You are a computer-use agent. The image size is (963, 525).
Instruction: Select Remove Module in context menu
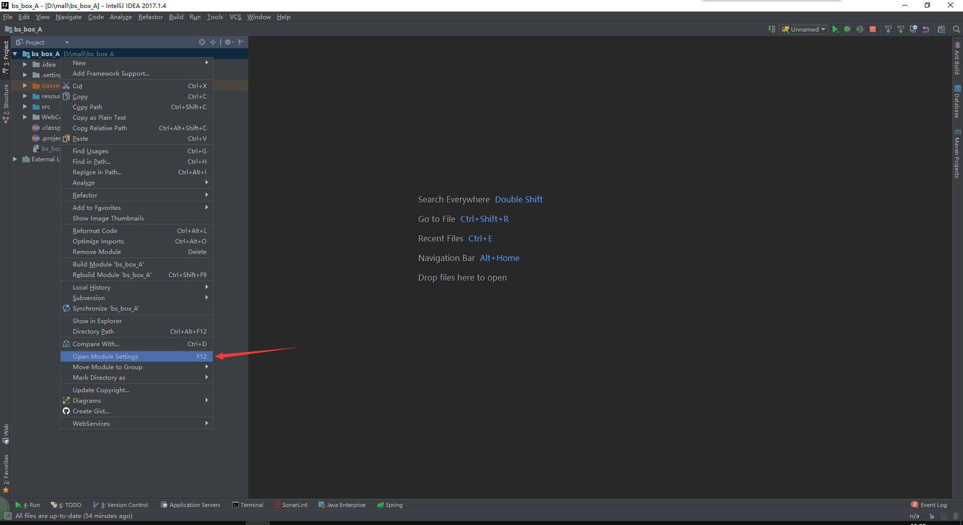coord(136,251)
